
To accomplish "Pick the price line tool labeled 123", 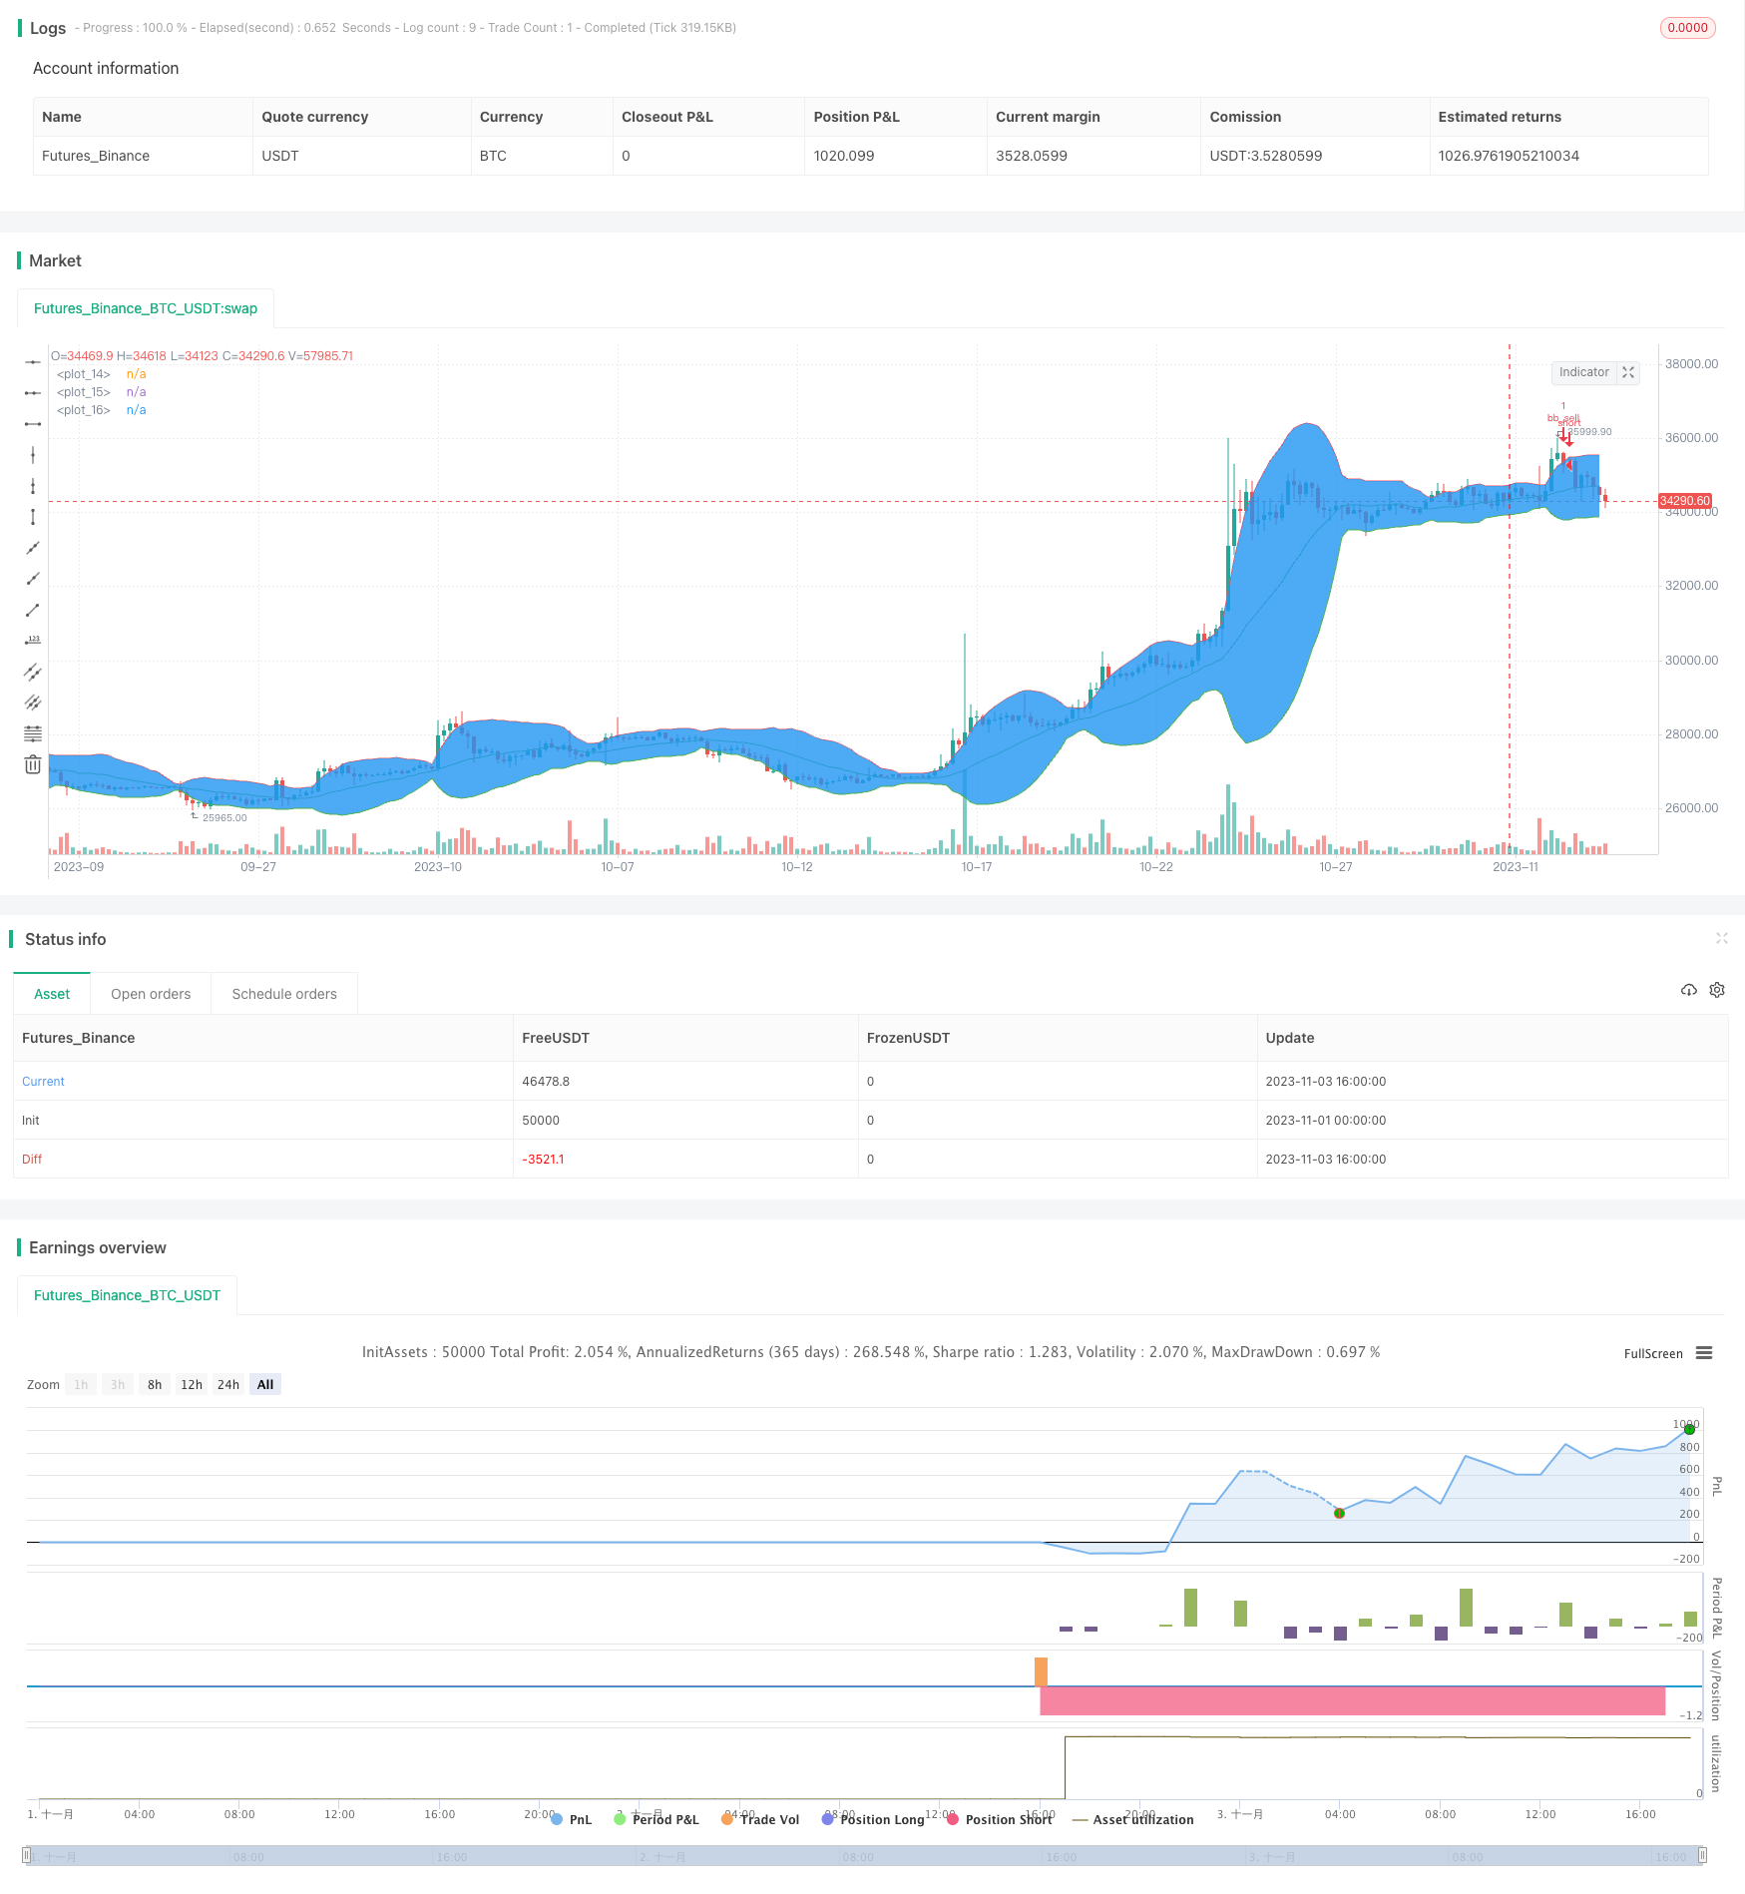I will [x=33, y=641].
